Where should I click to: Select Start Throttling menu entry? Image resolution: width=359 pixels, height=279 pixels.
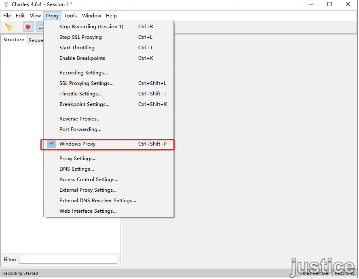[x=108, y=48]
